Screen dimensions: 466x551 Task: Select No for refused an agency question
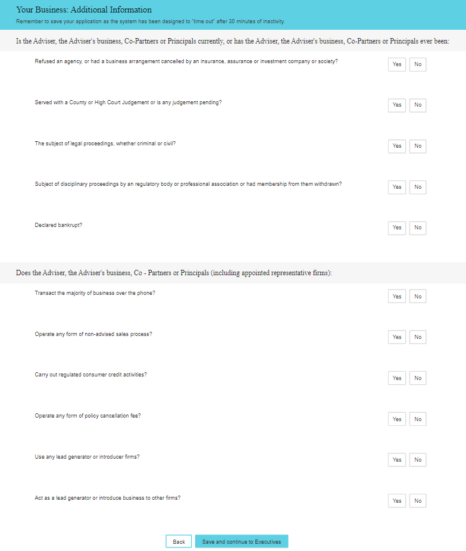coord(418,64)
